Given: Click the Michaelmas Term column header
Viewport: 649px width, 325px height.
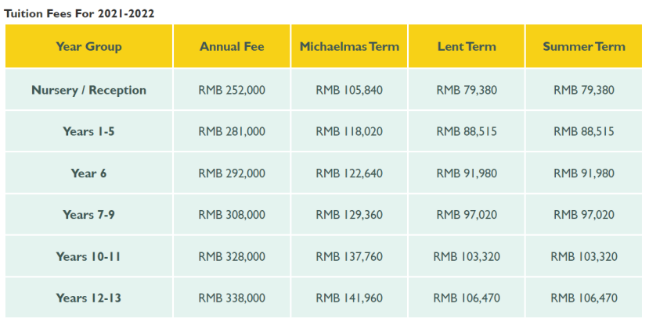Looking at the screenshot, I should coord(349,46).
